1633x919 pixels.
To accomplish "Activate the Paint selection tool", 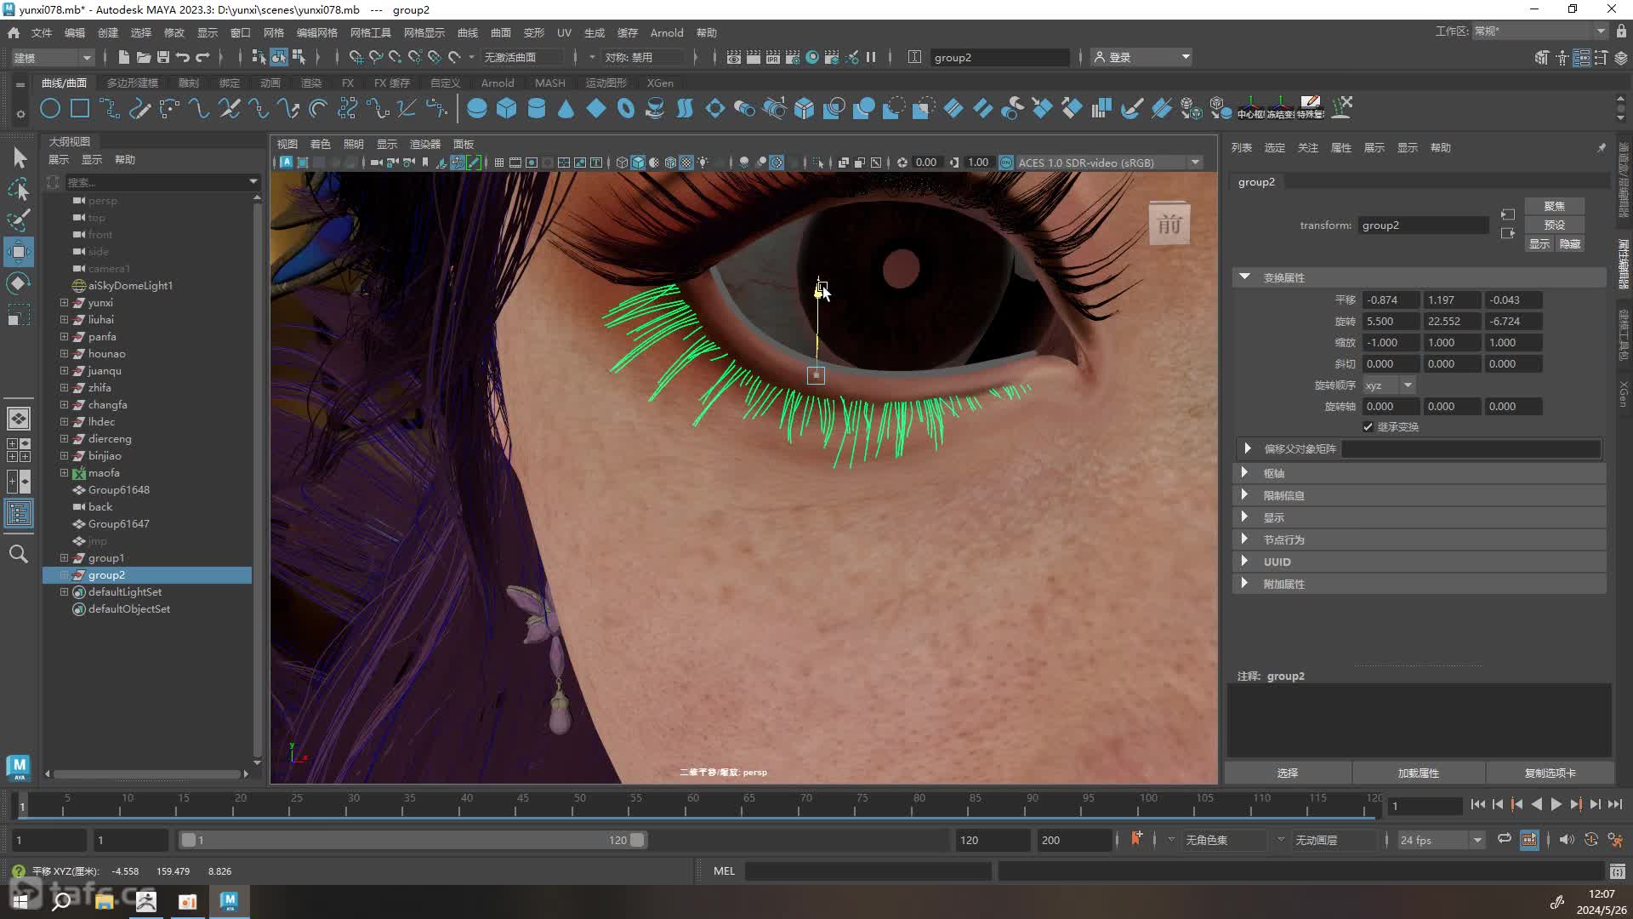I will click(19, 220).
